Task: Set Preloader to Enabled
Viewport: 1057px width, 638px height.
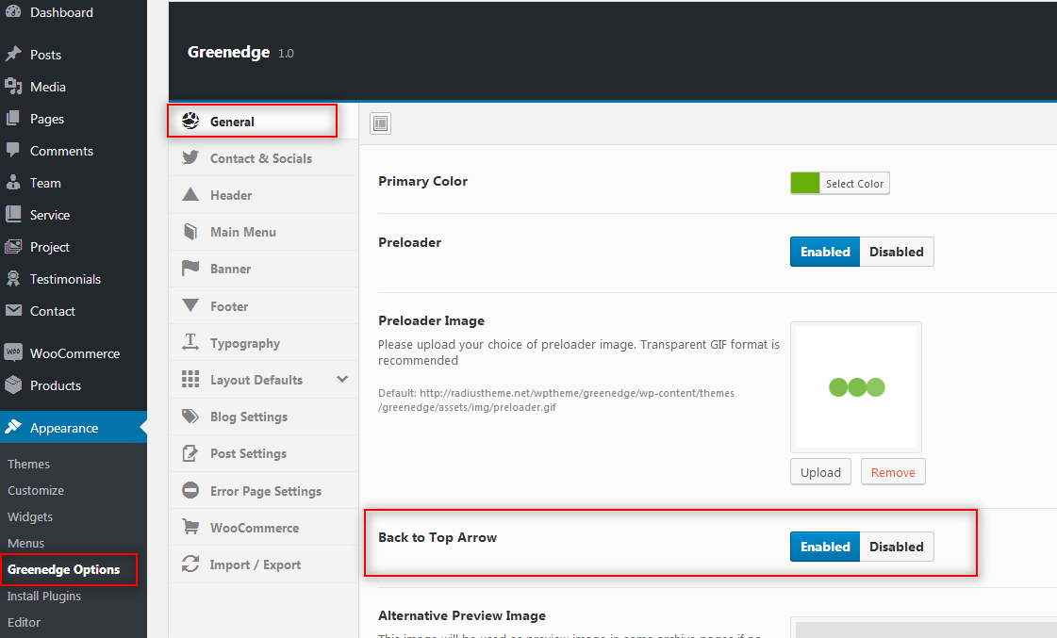Action: point(825,252)
